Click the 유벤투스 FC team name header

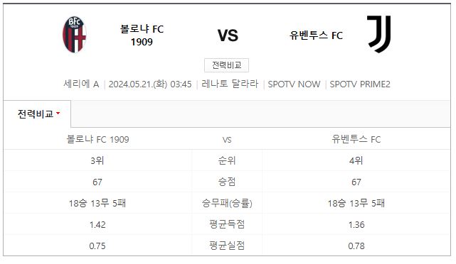(x=316, y=35)
